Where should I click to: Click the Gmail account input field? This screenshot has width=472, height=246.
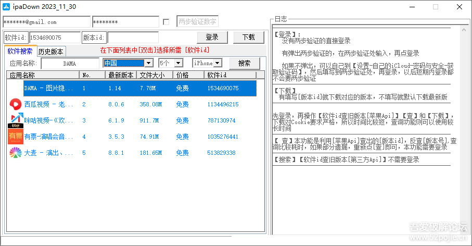coord(46,22)
